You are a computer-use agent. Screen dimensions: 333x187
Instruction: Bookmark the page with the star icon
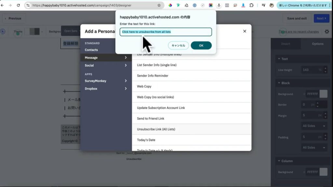159,5
